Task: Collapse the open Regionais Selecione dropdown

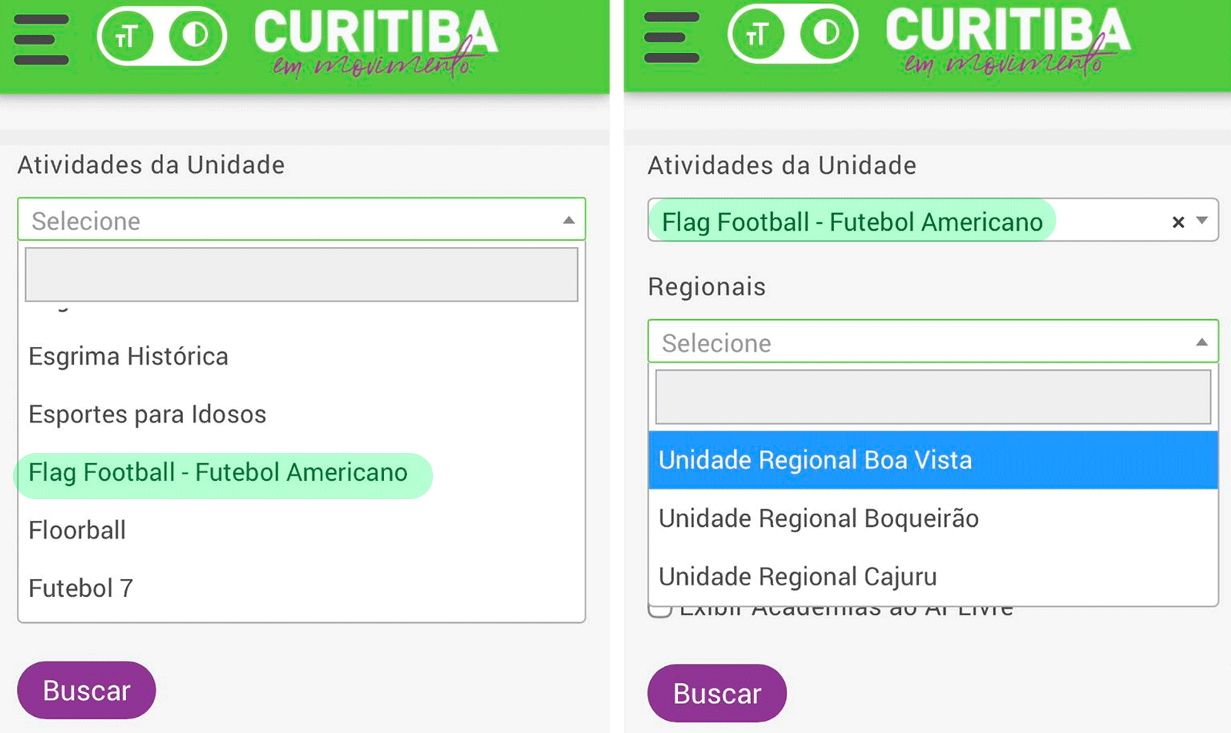Action: [1201, 342]
